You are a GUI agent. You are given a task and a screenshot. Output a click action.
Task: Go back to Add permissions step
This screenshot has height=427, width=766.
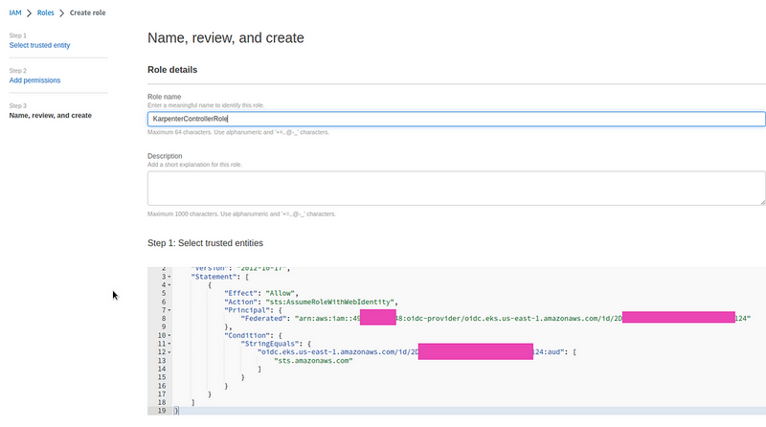point(34,80)
